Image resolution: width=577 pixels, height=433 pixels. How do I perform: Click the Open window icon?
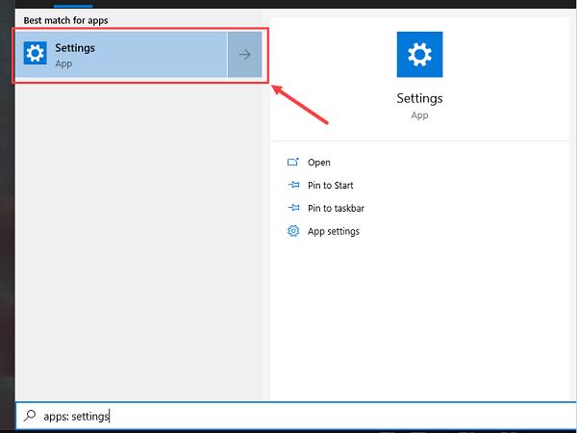click(293, 162)
